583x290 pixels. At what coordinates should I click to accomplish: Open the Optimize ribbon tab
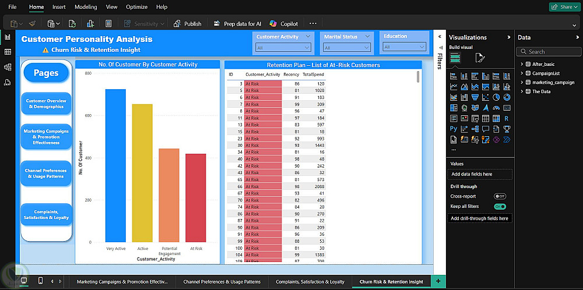pyautogui.click(x=136, y=6)
